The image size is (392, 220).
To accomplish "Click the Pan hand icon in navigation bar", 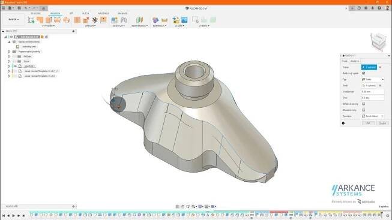I will (182, 207).
